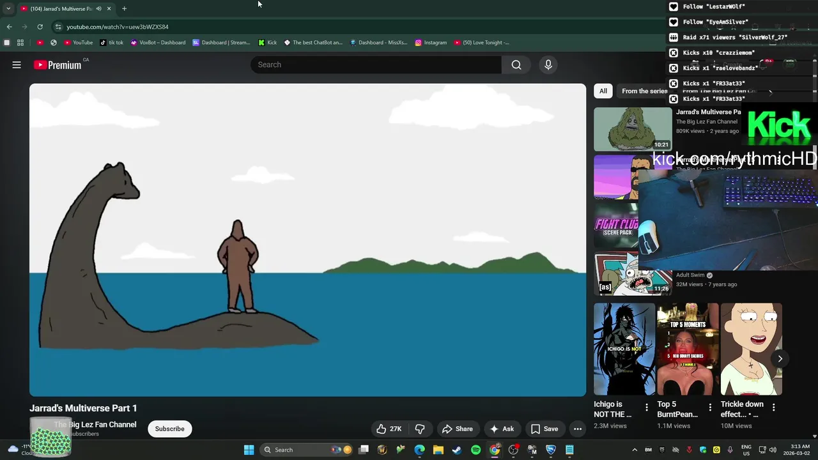Open YouTube guide hamburger menu
Viewport: 818px width, 460px height.
pyautogui.click(x=17, y=65)
